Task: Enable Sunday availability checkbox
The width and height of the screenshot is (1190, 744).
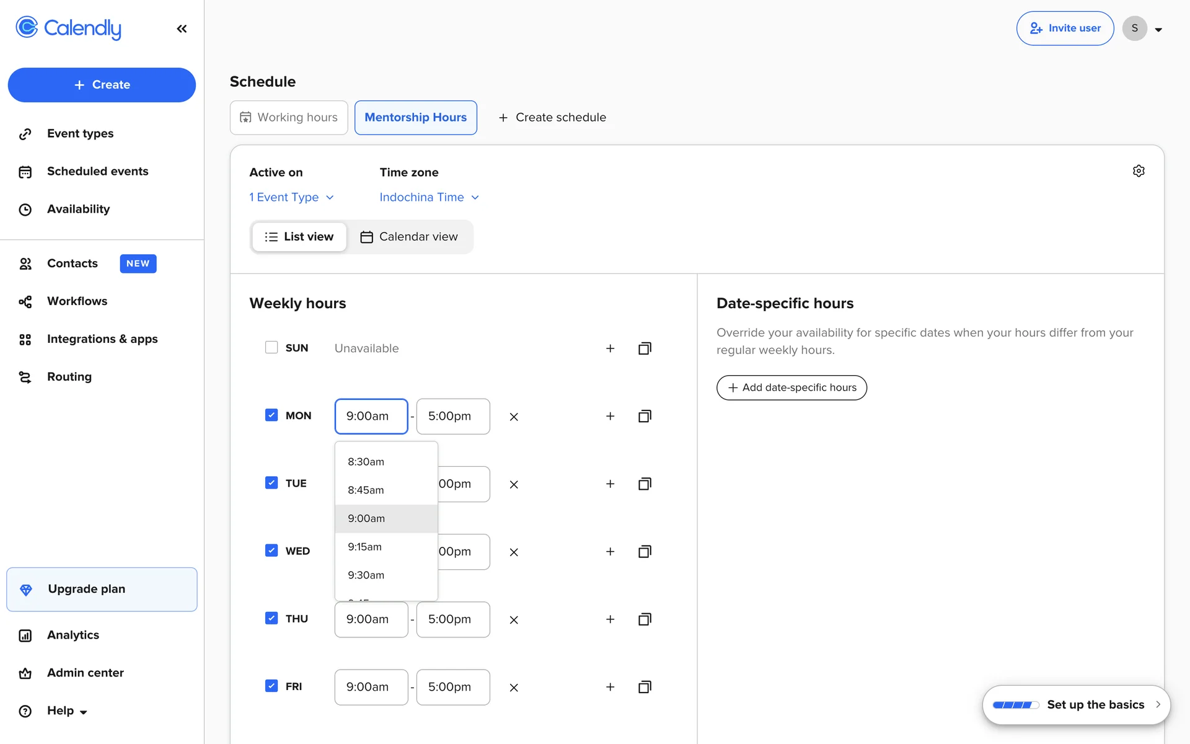Action: (x=271, y=347)
